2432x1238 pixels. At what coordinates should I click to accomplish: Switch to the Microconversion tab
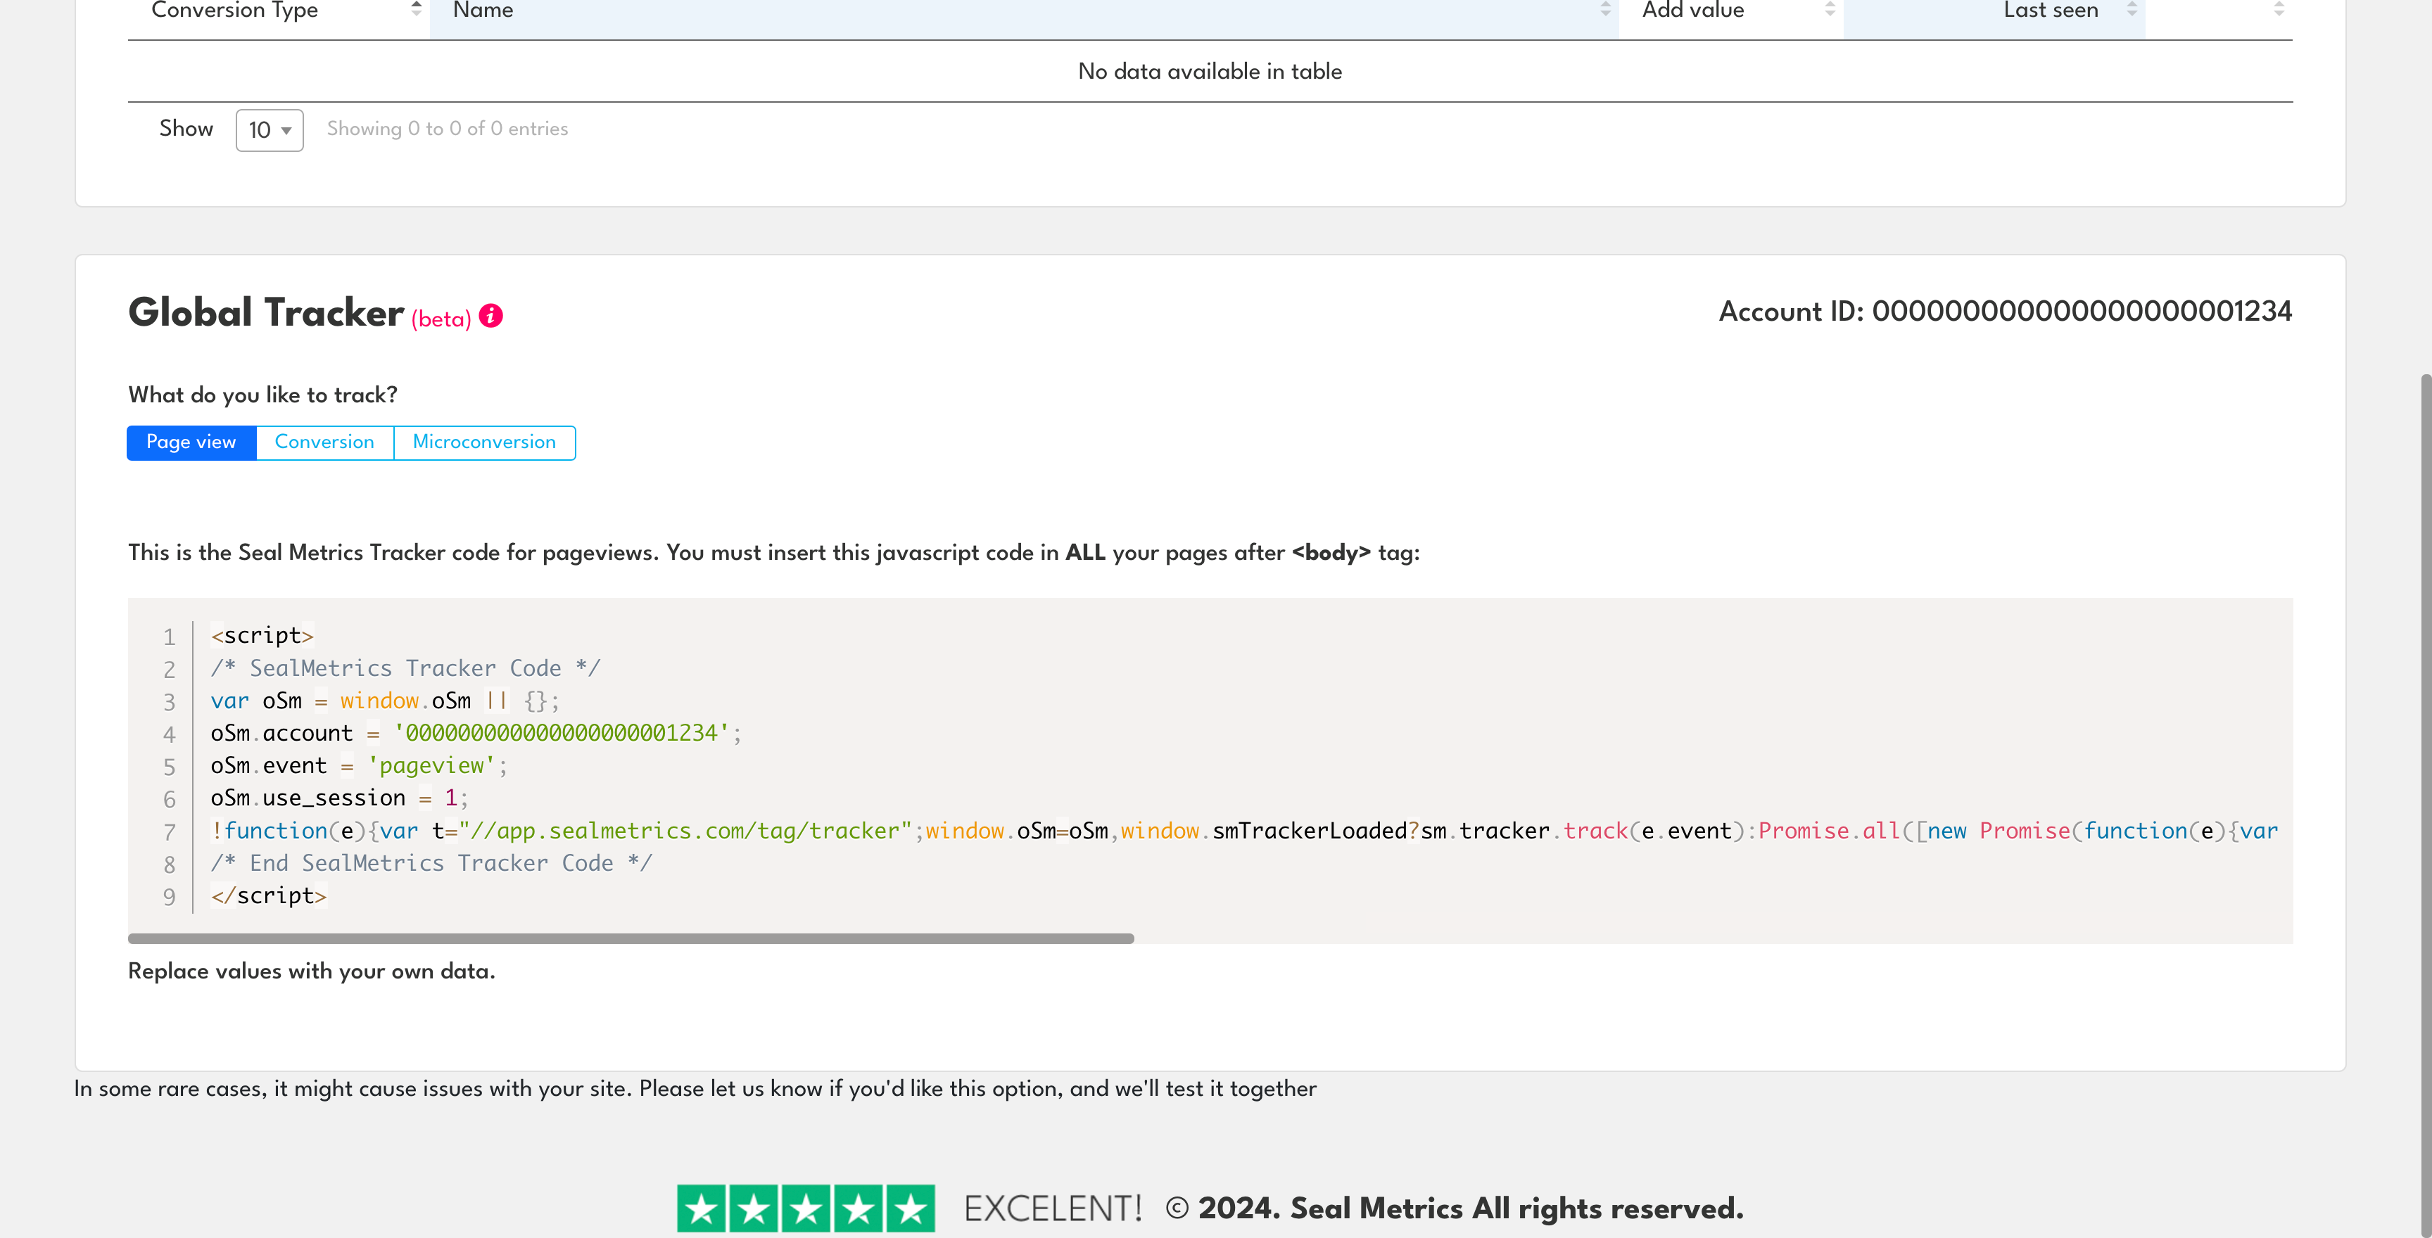coord(483,442)
